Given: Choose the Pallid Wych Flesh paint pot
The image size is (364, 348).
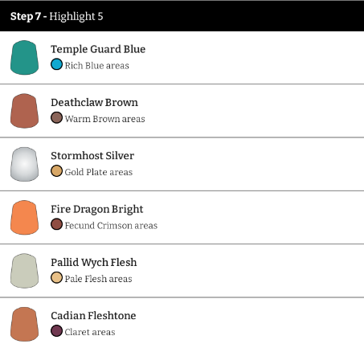Looking at the screenshot, I should [24, 271].
